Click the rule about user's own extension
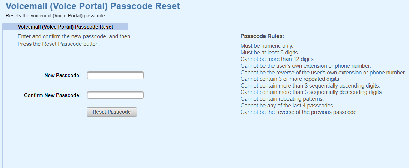The height and width of the screenshot is (168, 409). tap(305, 66)
